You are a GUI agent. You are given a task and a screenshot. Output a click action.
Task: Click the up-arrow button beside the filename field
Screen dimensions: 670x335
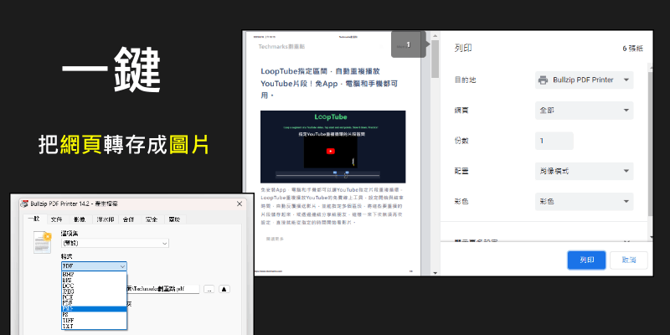(x=224, y=289)
